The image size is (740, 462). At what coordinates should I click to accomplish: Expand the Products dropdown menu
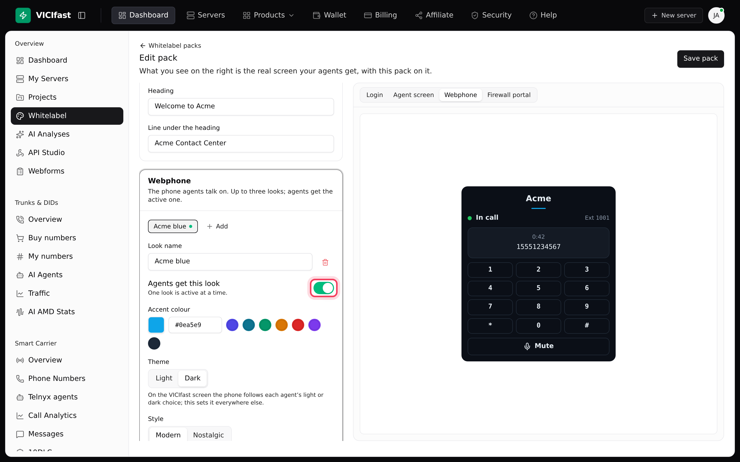(x=269, y=15)
